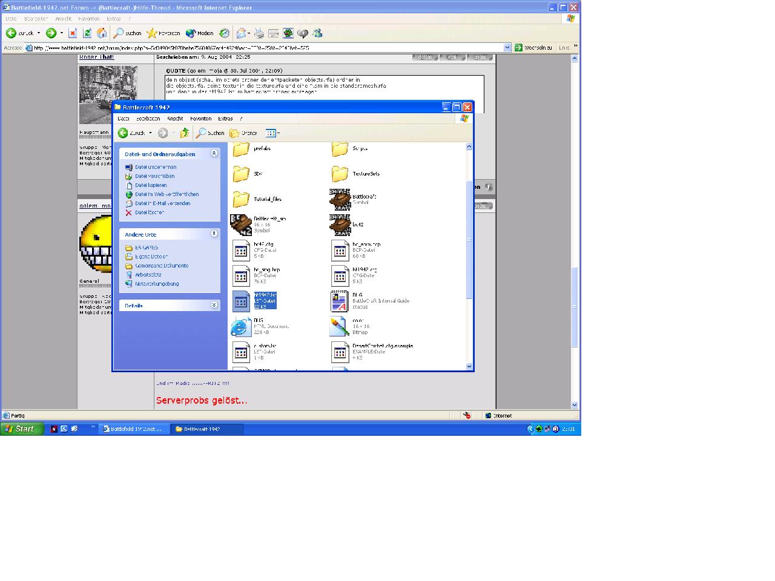Click Internet Explorer refresh button
775x581 pixels.
[87, 33]
